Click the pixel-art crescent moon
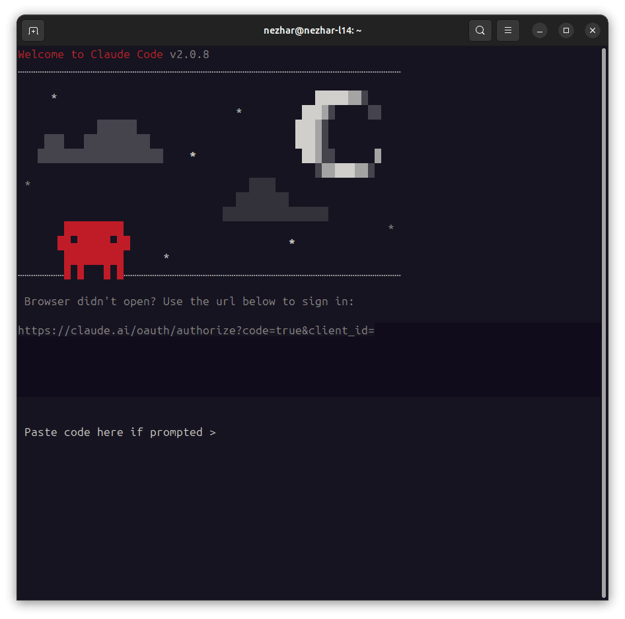Viewport: 625px width, 619px height. [x=338, y=134]
